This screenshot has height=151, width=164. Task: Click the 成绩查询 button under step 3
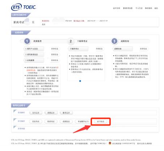click(123, 49)
